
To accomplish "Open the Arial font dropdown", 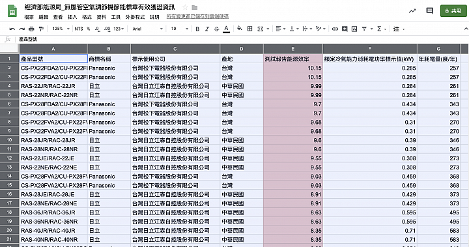I will click(x=148, y=29).
